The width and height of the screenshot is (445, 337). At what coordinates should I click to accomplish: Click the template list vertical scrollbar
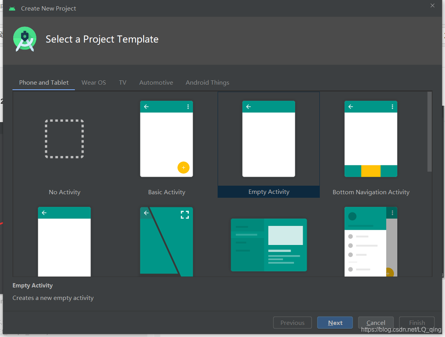(x=430, y=131)
